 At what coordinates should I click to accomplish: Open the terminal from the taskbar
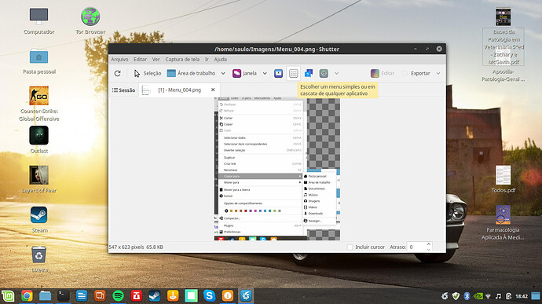(64, 296)
